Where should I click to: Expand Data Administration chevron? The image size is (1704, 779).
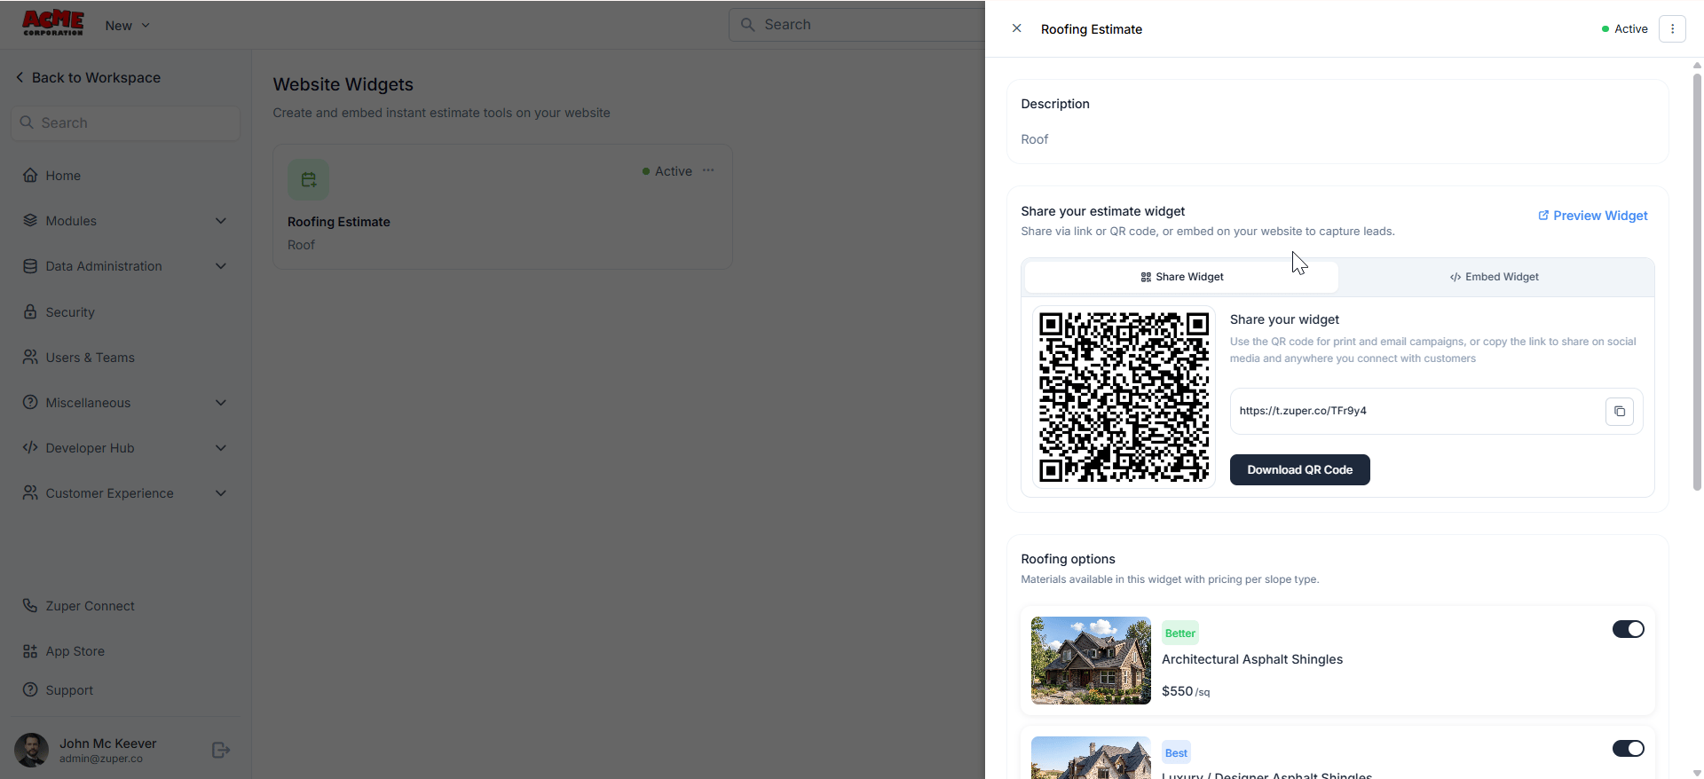pyautogui.click(x=221, y=266)
